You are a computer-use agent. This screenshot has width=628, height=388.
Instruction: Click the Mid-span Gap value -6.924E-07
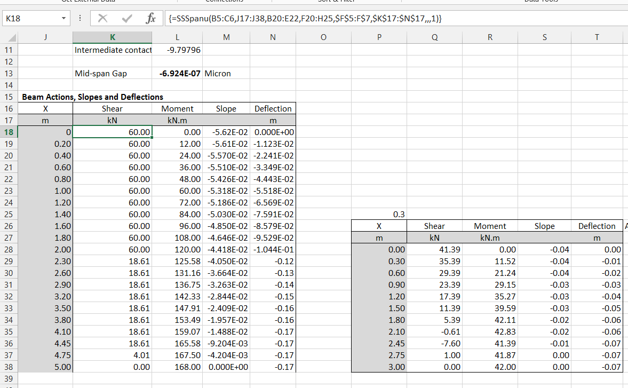[x=180, y=74]
